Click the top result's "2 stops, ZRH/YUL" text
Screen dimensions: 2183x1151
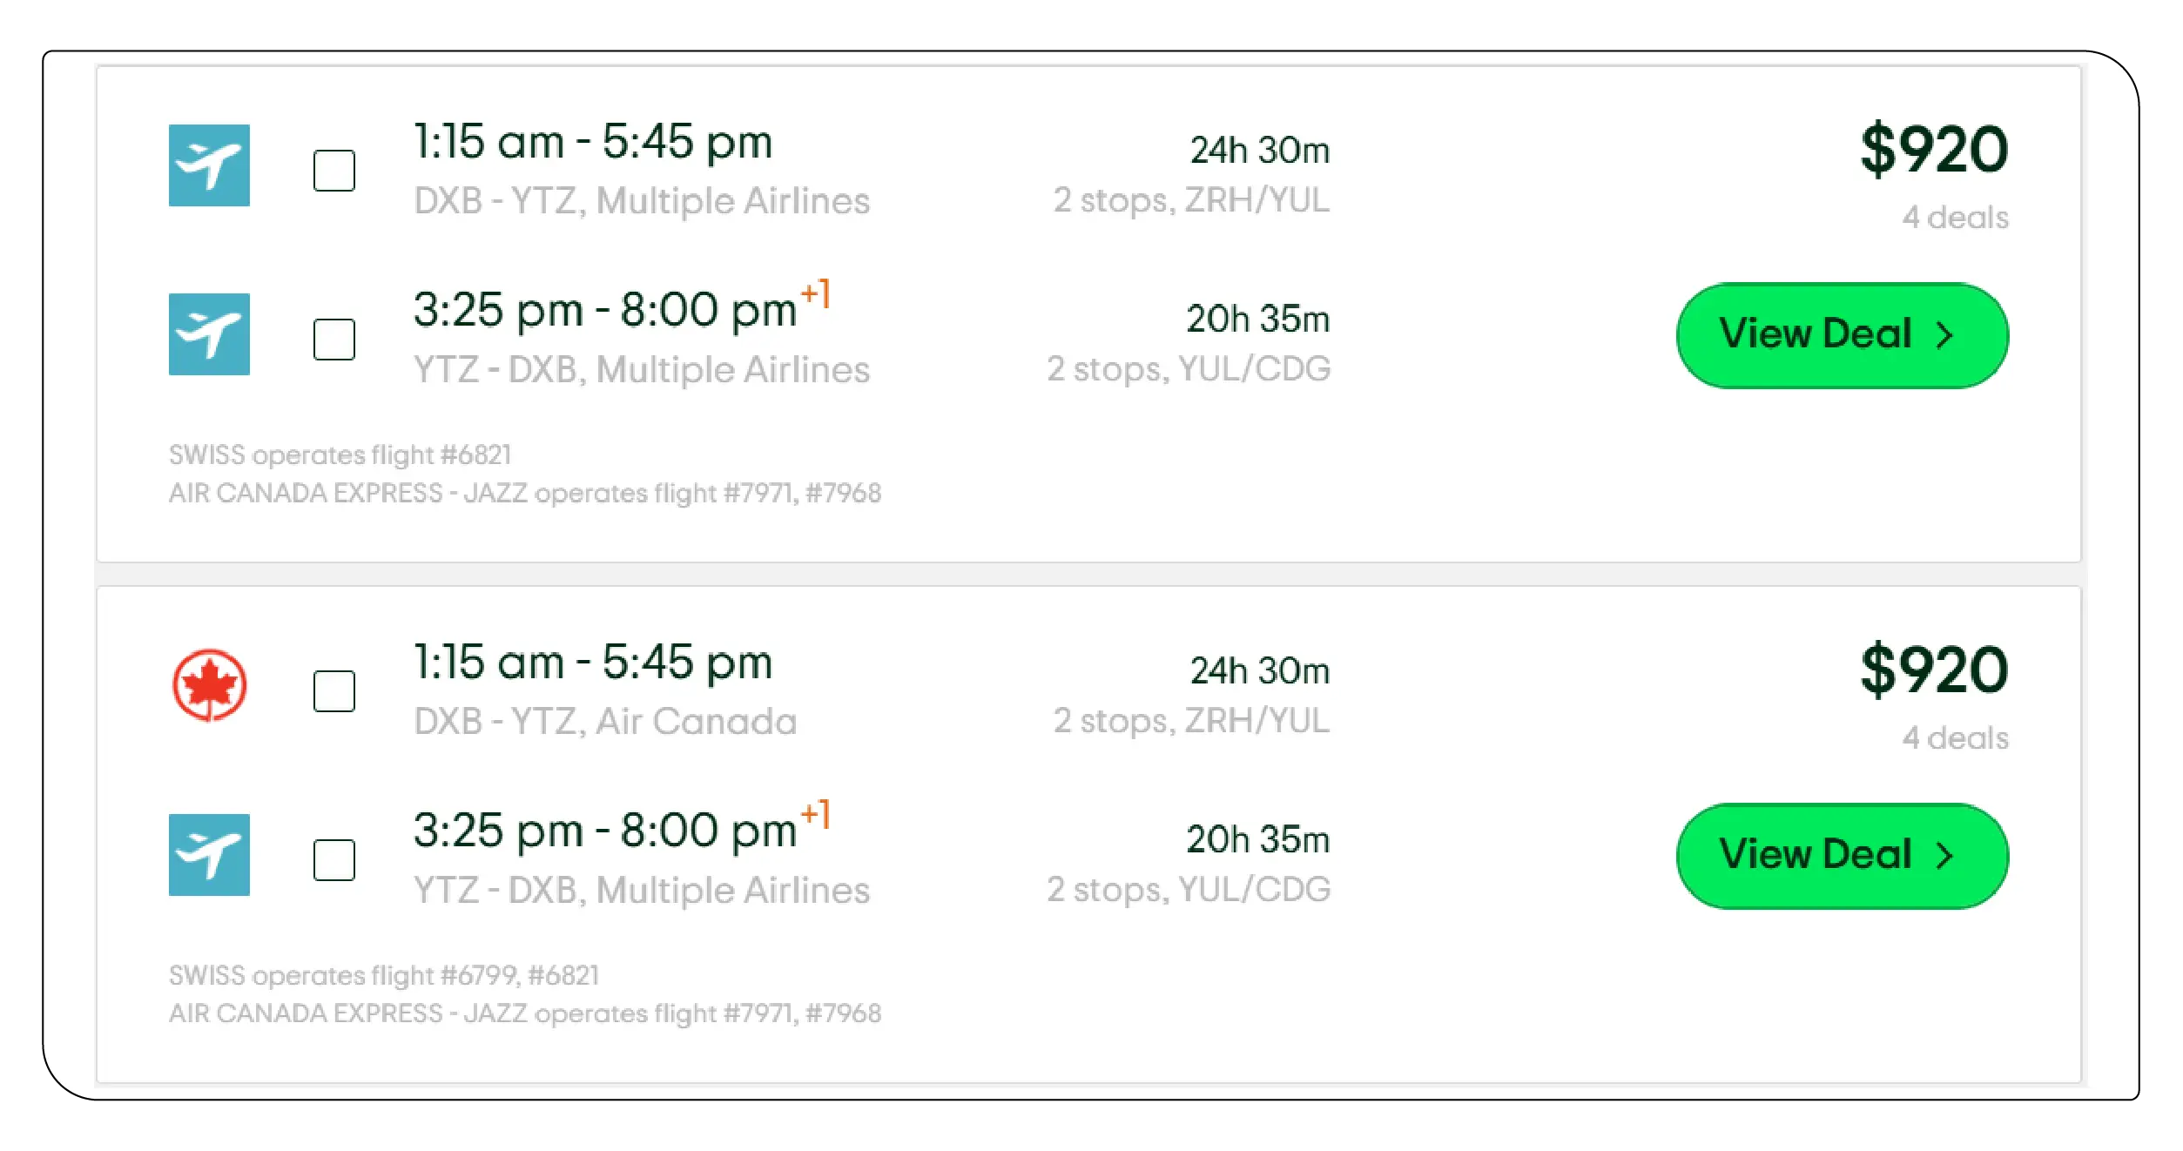tap(1191, 200)
